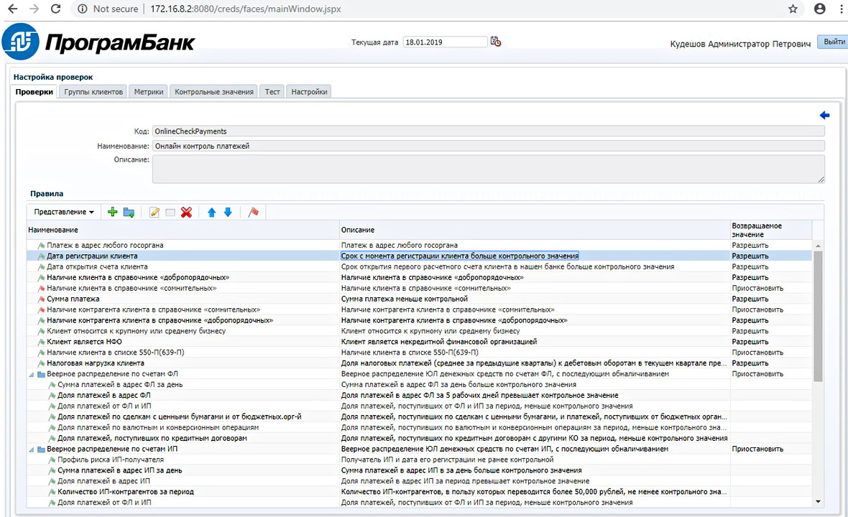Click the pencil edit rule icon
Image resolution: width=848 pixels, height=517 pixels.
point(154,212)
